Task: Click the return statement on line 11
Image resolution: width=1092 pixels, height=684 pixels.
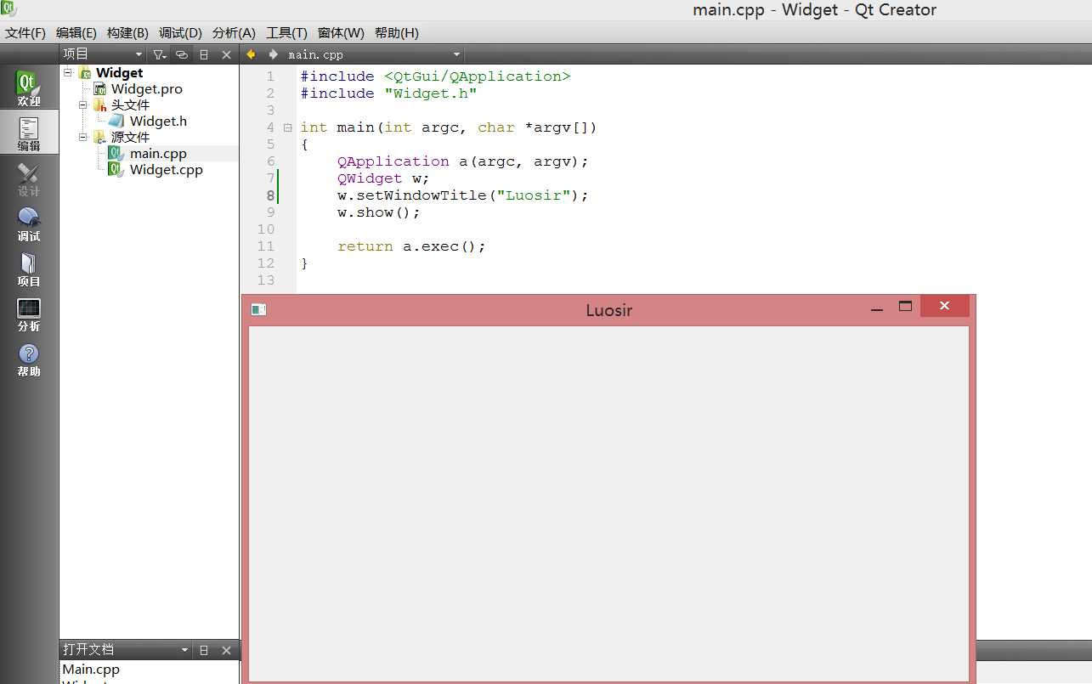Action: pos(411,246)
